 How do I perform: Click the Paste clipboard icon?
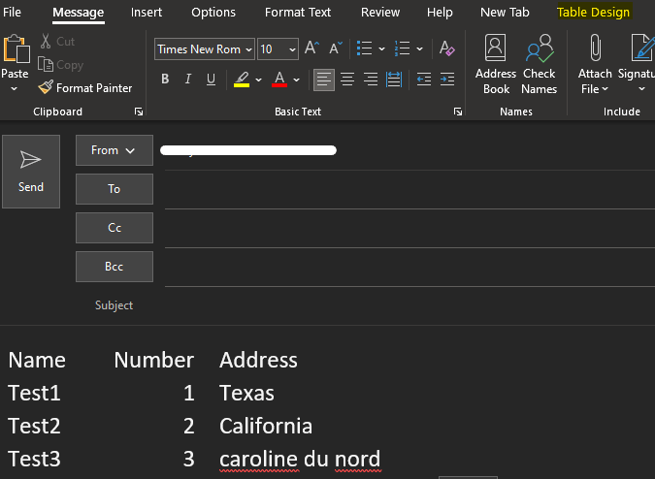click(16, 49)
